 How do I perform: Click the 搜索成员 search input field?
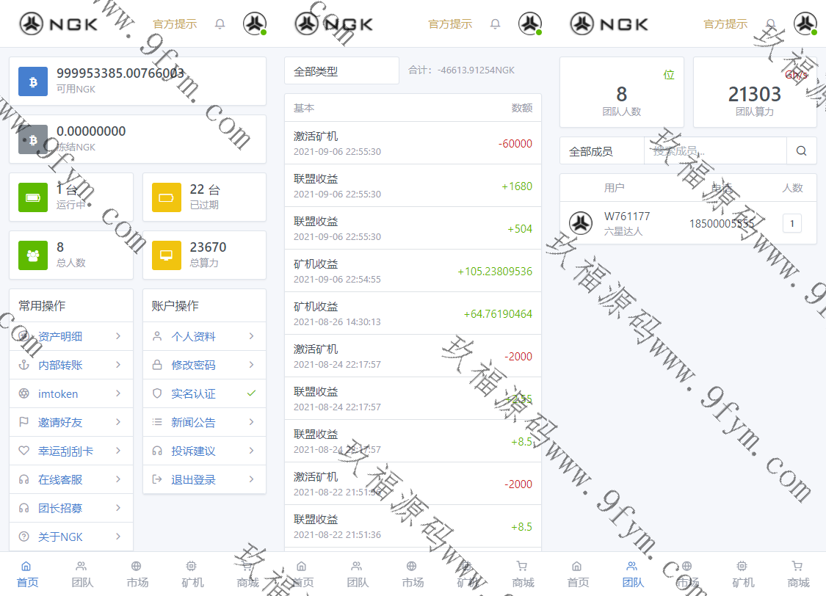coord(715,151)
